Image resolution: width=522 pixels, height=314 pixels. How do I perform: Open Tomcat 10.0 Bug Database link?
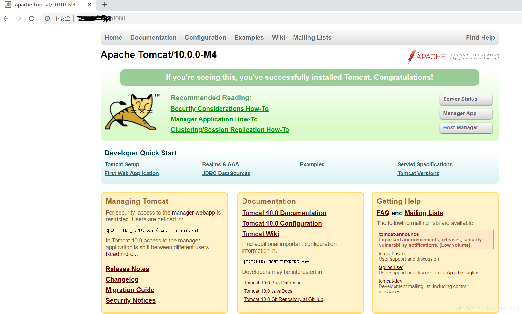tap(273, 283)
